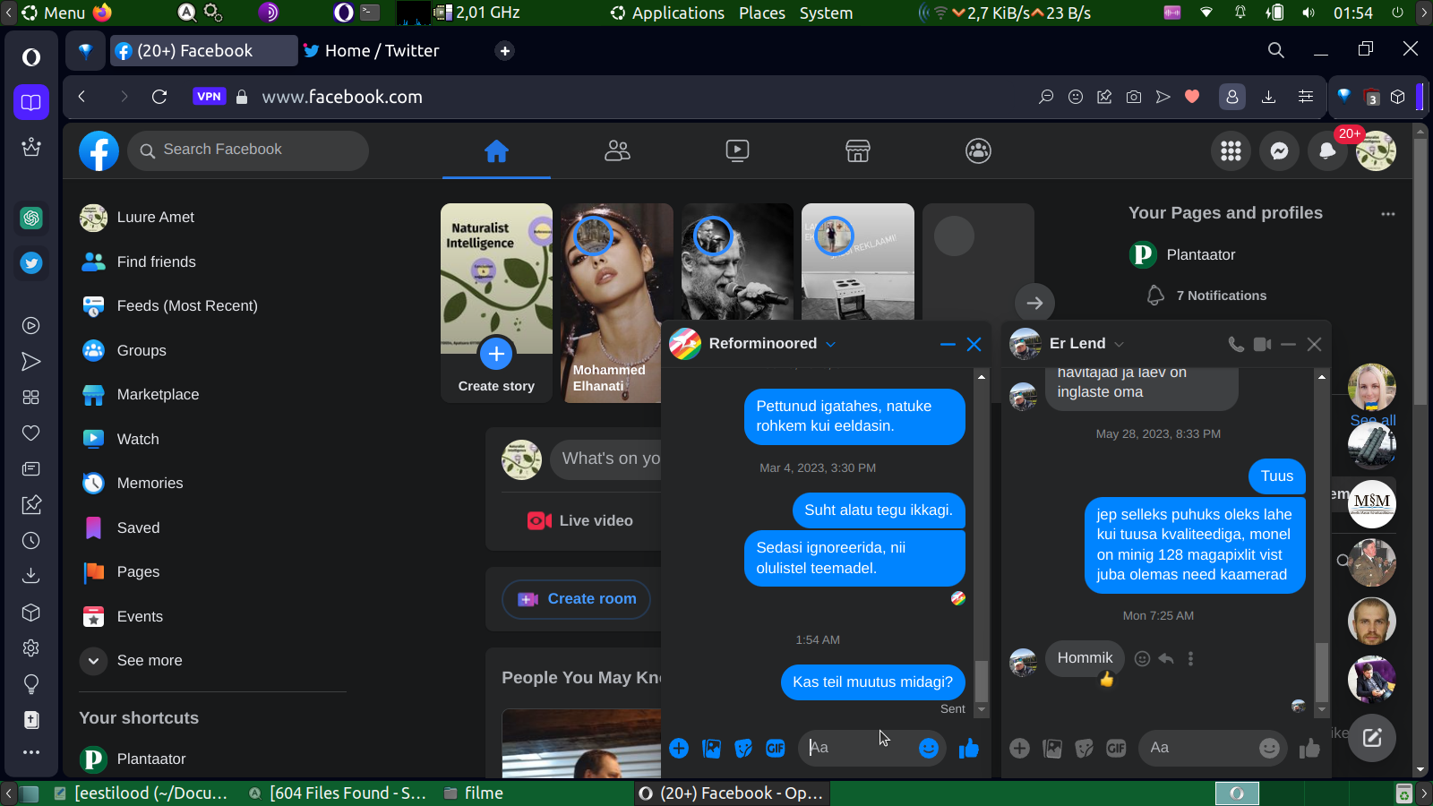Image resolution: width=1433 pixels, height=806 pixels.
Task: React to the Hommik message
Action: click(1142, 659)
